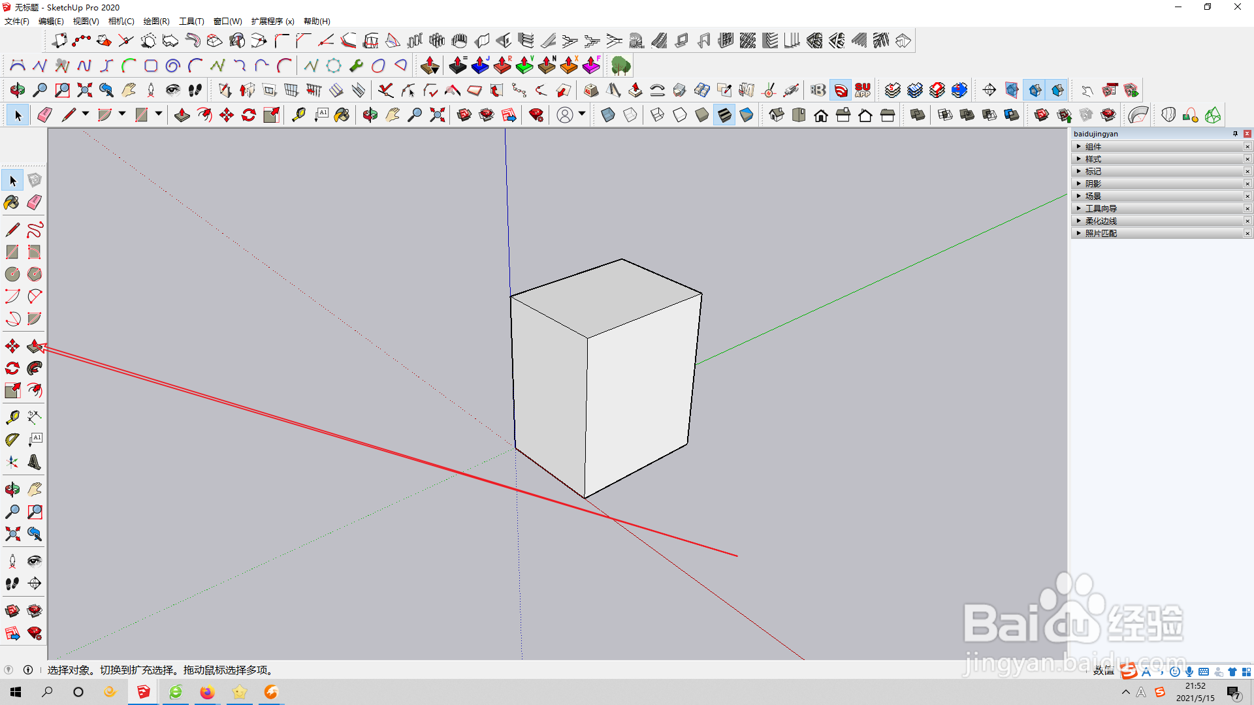Open Firefox from the taskbar
The height and width of the screenshot is (705, 1254).
(x=207, y=692)
